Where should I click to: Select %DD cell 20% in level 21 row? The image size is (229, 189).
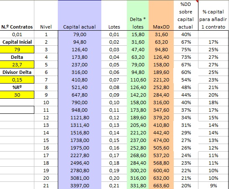[x=186, y=186]
